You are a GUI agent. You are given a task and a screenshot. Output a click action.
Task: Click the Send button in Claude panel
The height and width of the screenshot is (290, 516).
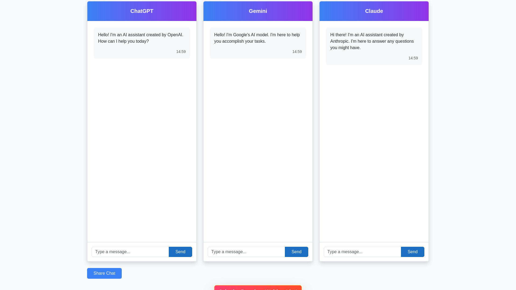click(x=412, y=252)
